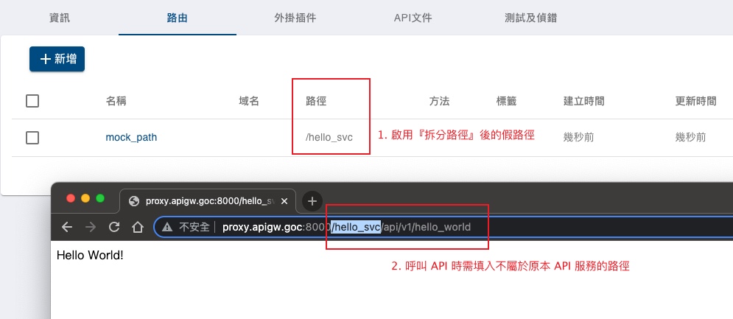Click the 更新時間 column header
733x319 pixels.
click(x=696, y=101)
